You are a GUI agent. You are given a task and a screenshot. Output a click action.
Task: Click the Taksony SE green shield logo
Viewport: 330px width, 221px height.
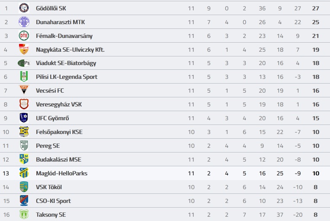24,214
